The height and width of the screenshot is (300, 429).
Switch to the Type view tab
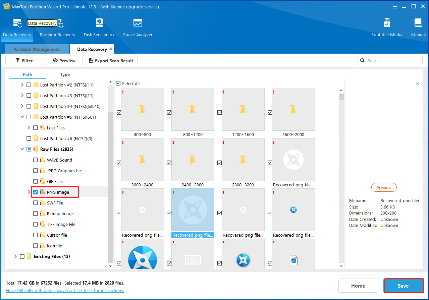[65, 74]
